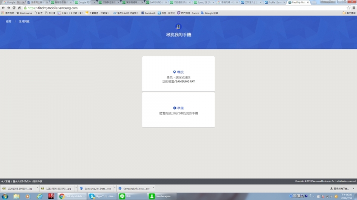Image resolution: width=357 pixels, height=200 pixels.
Task: Open a new tab button
Action: tap(314, 2)
